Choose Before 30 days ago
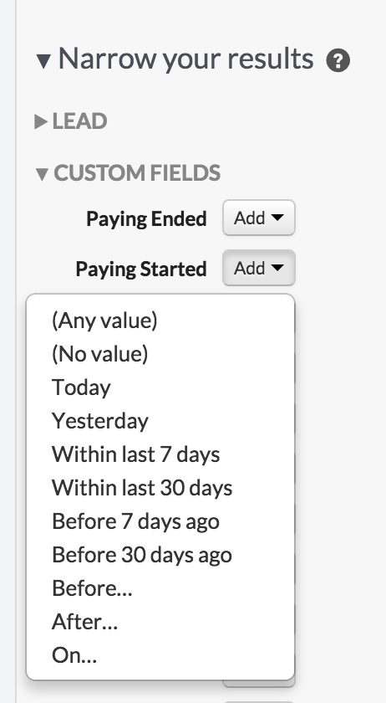Screen dimensions: 386x703 click(x=142, y=555)
